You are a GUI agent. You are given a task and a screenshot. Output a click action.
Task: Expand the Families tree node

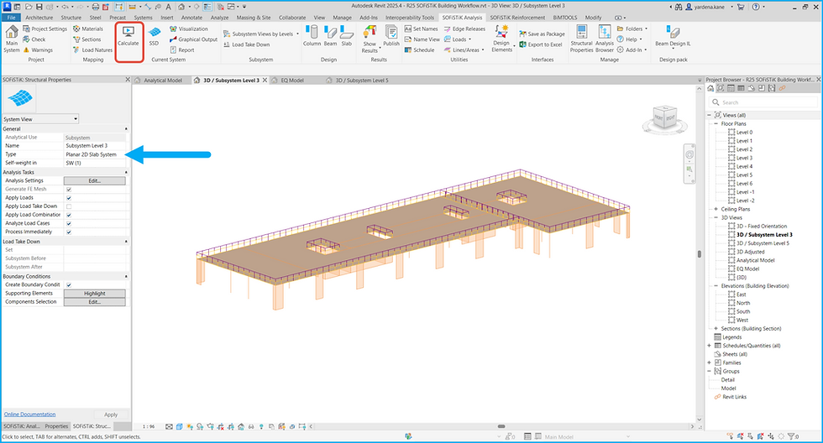click(709, 362)
